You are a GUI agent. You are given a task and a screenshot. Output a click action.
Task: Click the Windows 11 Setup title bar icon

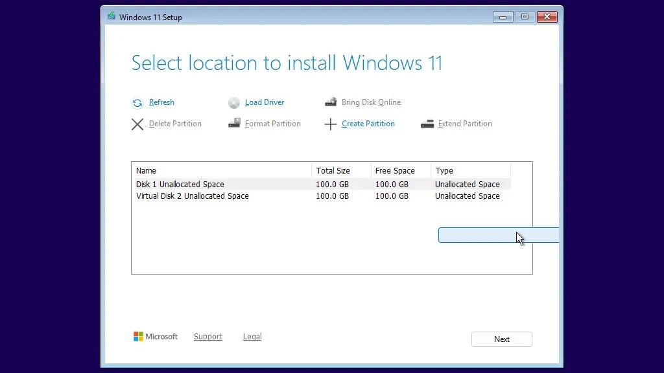click(111, 17)
